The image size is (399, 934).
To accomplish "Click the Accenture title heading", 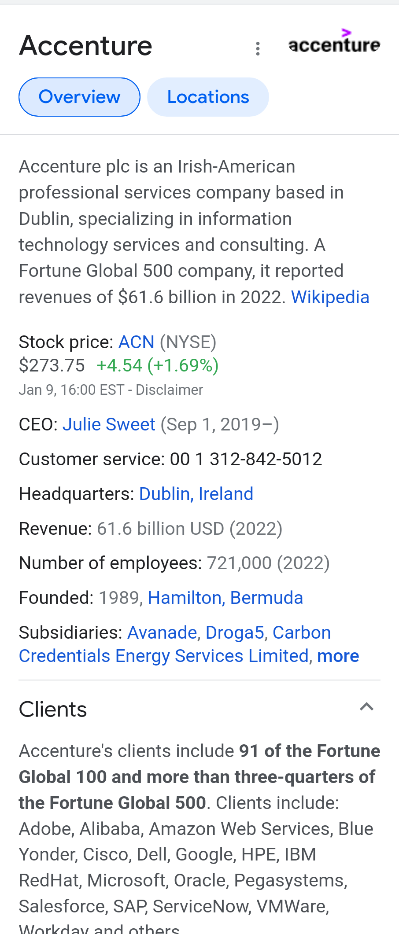I will [x=86, y=45].
